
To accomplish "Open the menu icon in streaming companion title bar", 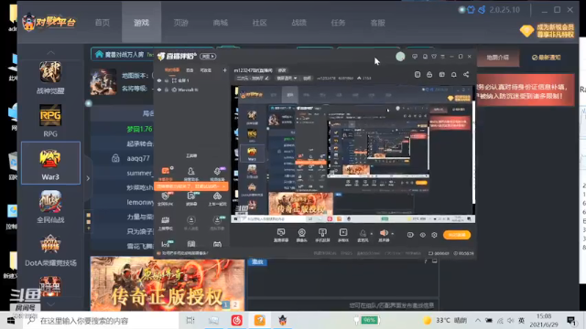I will click(x=443, y=57).
